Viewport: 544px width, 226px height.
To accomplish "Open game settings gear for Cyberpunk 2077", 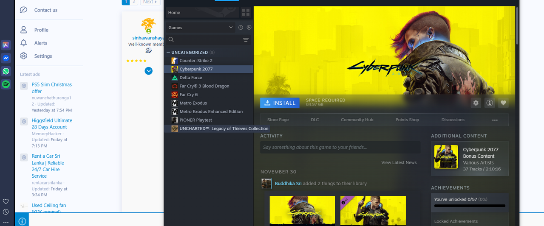I will tap(476, 103).
